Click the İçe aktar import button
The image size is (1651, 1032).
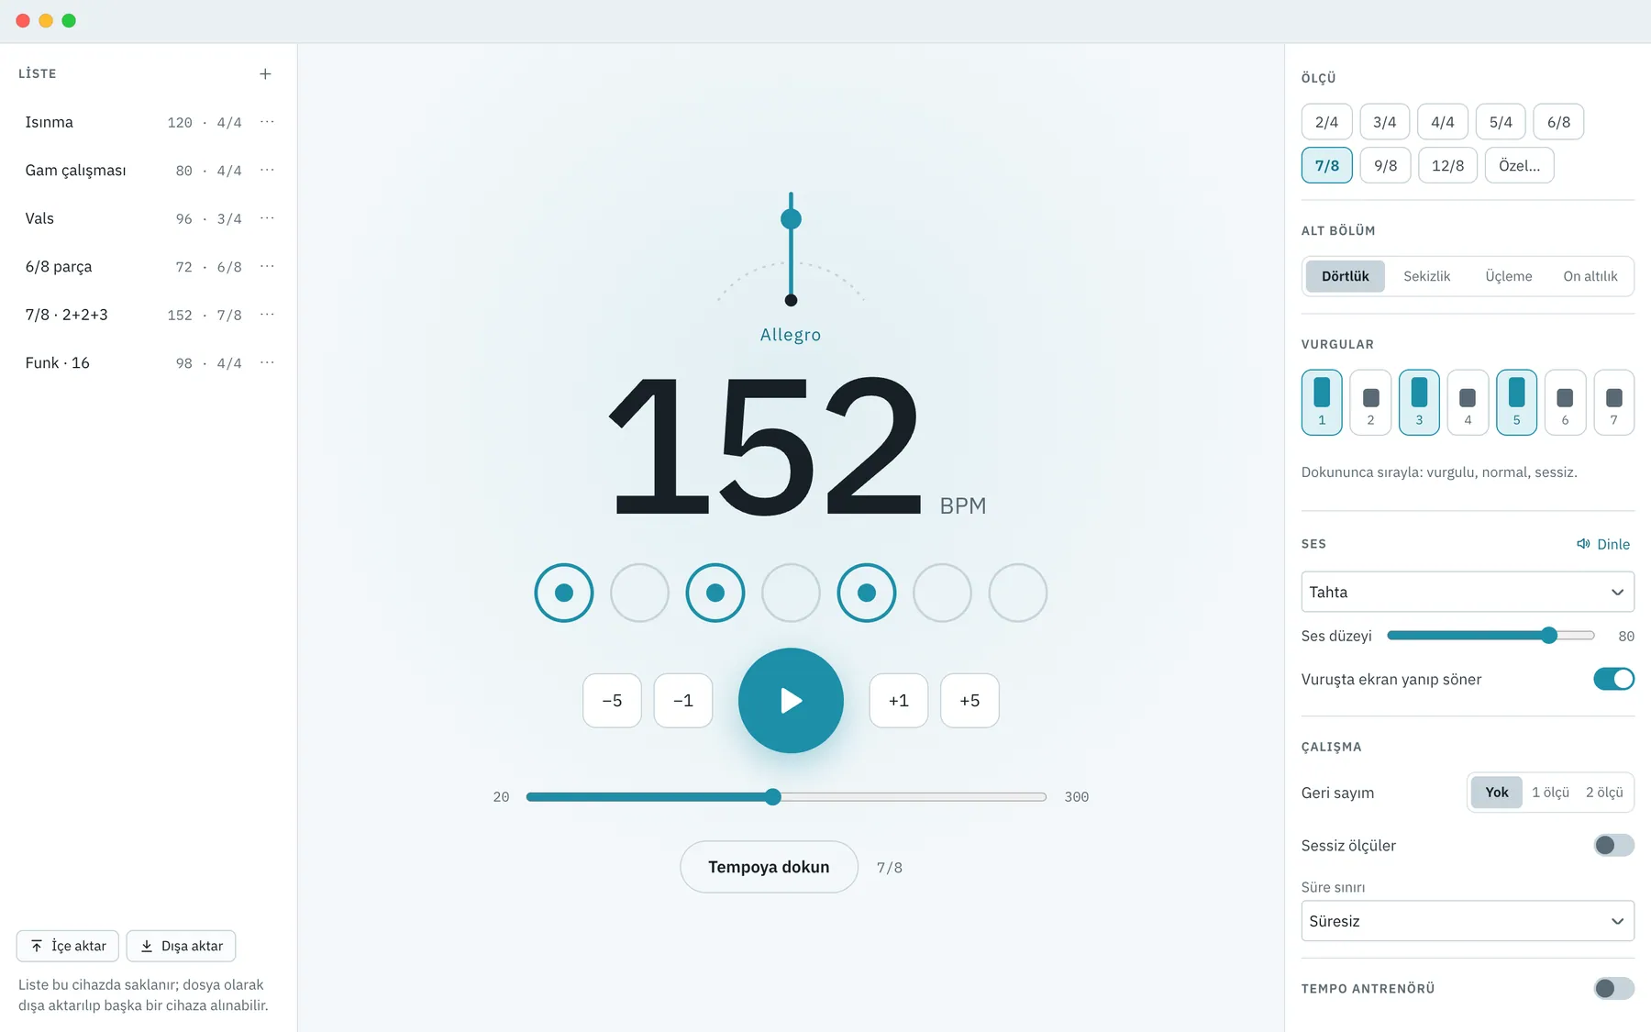tap(68, 946)
